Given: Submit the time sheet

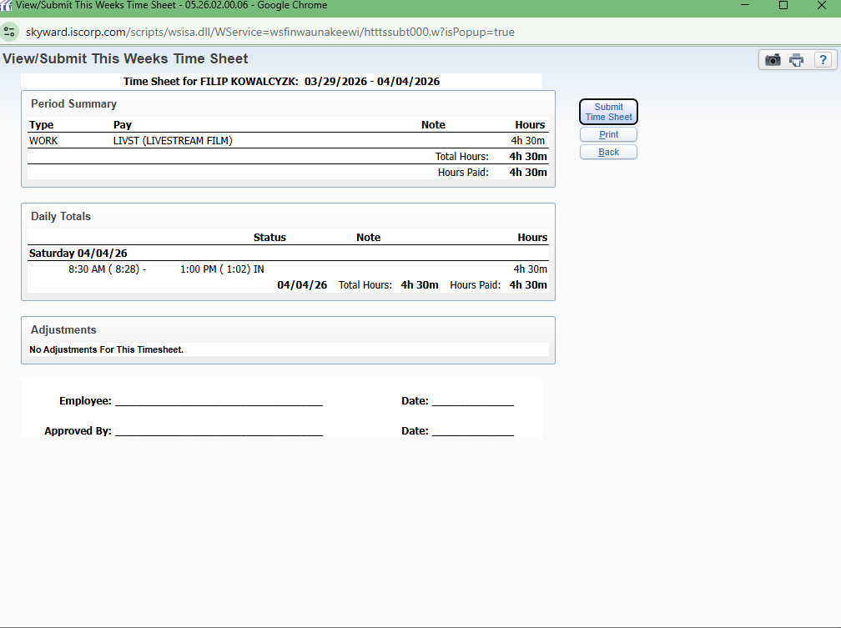Looking at the screenshot, I should tap(608, 112).
